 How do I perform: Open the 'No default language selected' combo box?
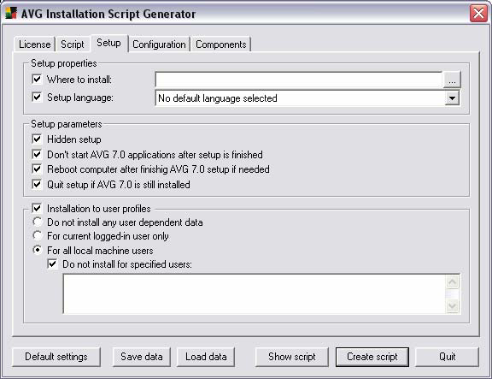click(x=307, y=98)
